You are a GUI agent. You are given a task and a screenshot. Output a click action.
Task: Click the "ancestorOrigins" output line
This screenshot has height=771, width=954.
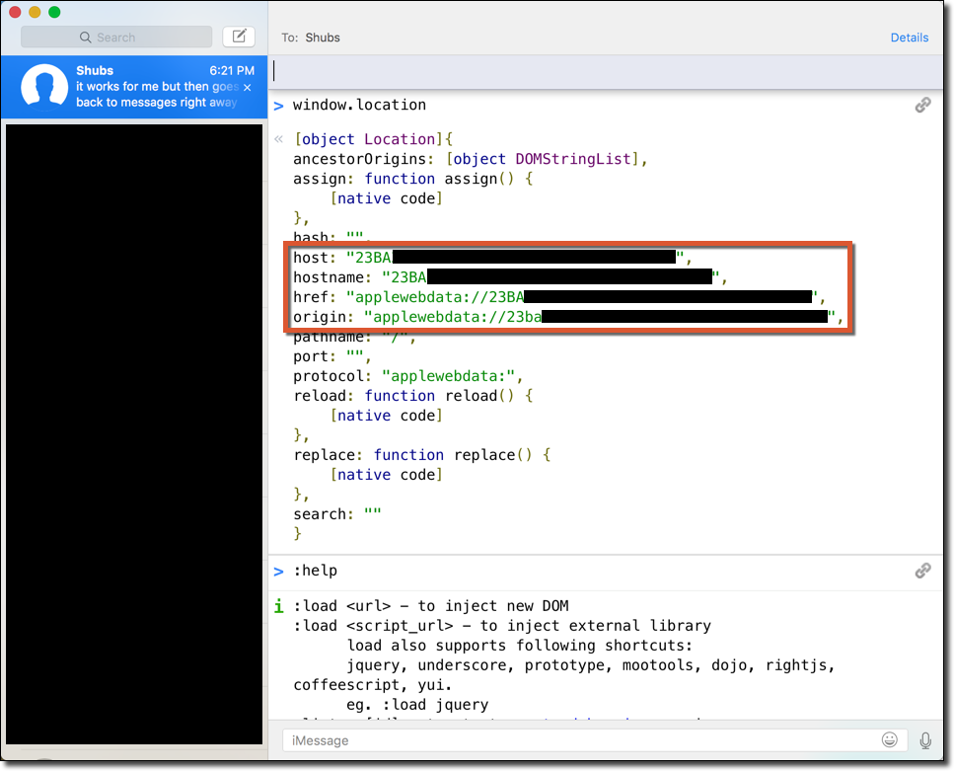[470, 159]
